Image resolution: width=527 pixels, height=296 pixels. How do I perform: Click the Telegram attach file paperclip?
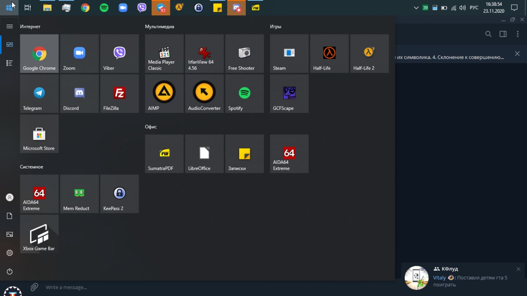34,287
